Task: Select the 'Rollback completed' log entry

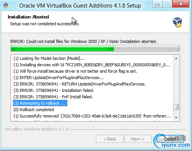Action: pos(34,110)
